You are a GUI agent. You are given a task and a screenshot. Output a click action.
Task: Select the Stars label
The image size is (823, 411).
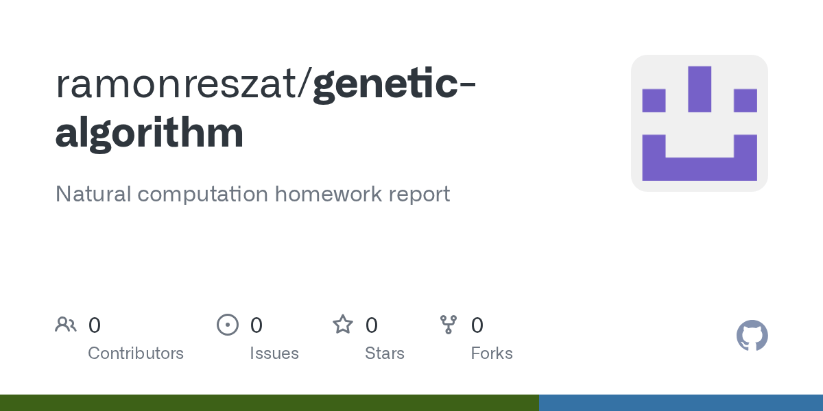coord(385,353)
